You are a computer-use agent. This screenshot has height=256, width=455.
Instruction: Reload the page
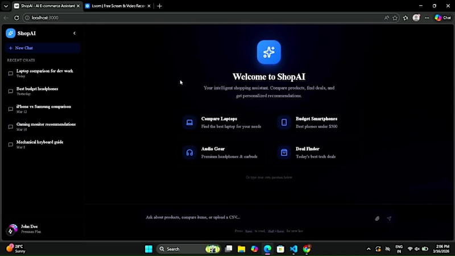point(16,18)
